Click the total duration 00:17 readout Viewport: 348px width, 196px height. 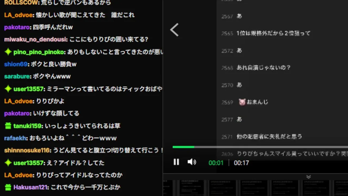pos(241,163)
